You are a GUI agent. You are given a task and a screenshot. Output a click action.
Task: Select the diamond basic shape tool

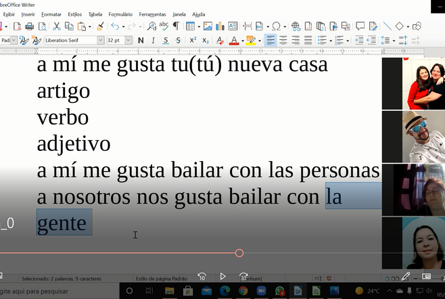point(399,26)
